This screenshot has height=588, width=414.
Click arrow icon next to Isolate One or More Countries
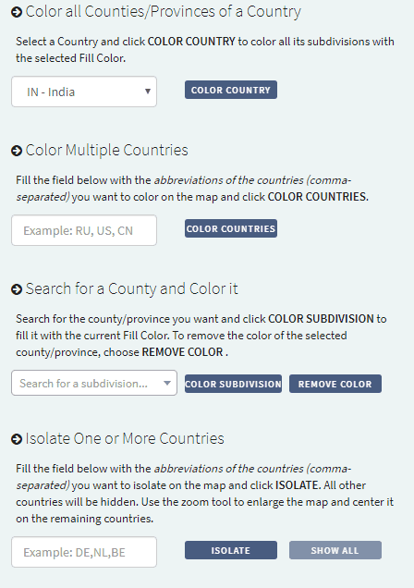[x=17, y=439]
